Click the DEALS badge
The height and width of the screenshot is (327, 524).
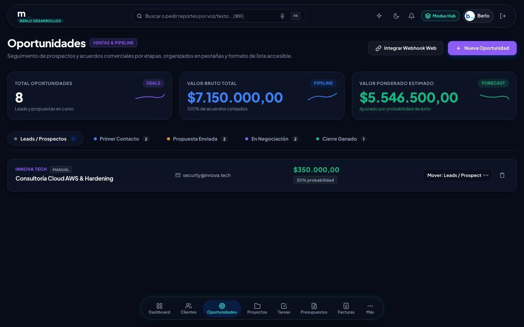click(153, 83)
